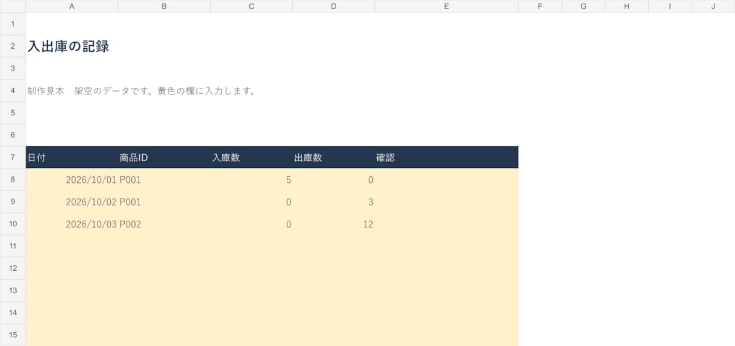Click the title 入出庫の記録
This screenshot has height=346, width=735.
68,46
